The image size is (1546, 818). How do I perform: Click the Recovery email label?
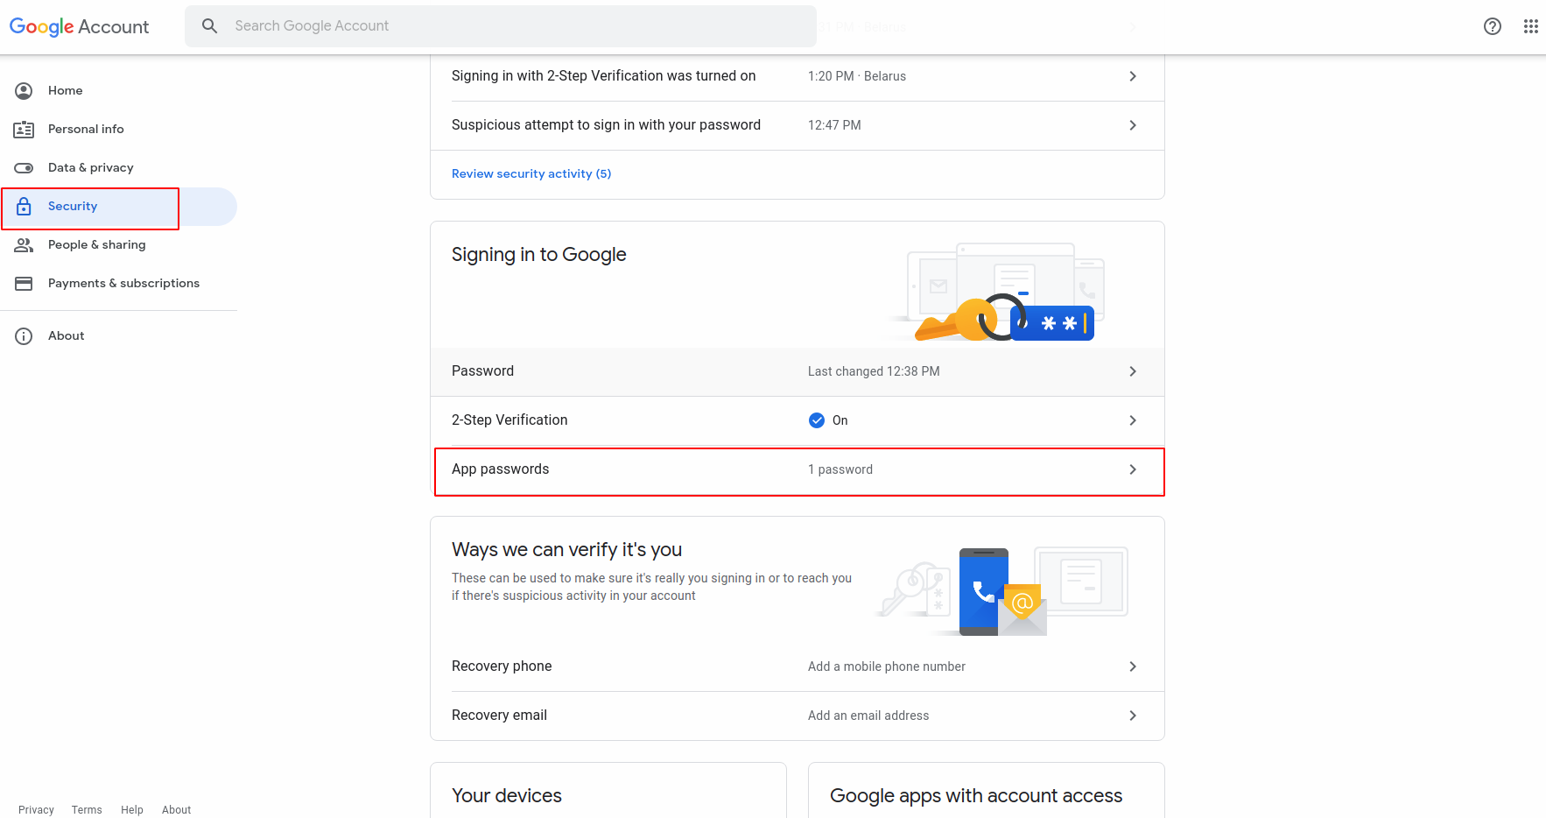click(499, 716)
